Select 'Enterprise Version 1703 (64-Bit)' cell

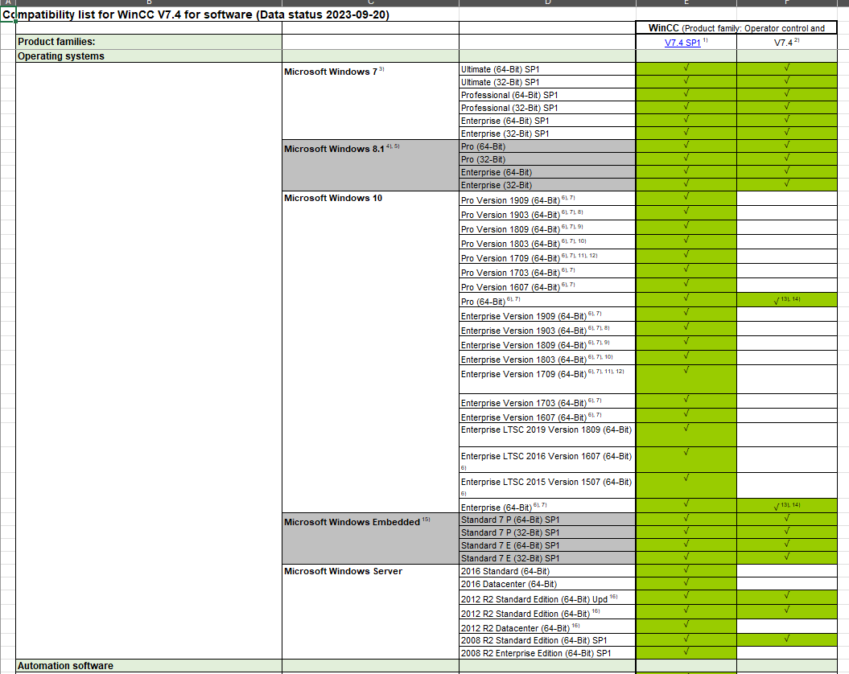click(x=547, y=401)
